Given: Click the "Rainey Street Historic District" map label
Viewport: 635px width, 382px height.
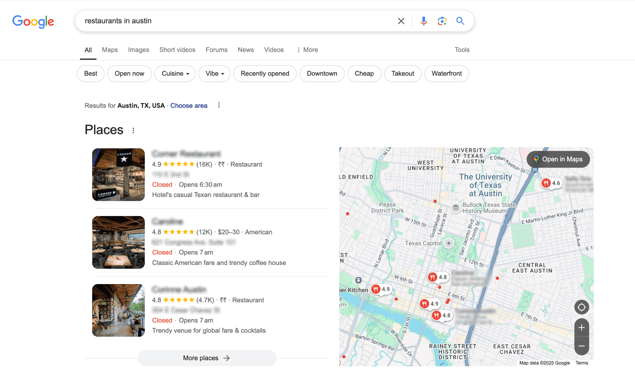Looking at the screenshot, I should (x=453, y=352).
